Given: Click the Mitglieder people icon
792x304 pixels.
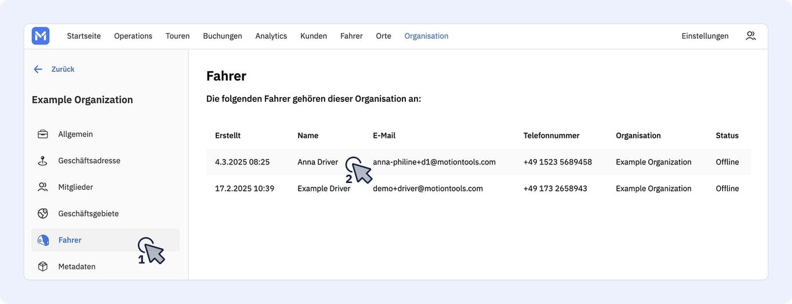Looking at the screenshot, I should point(43,187).
